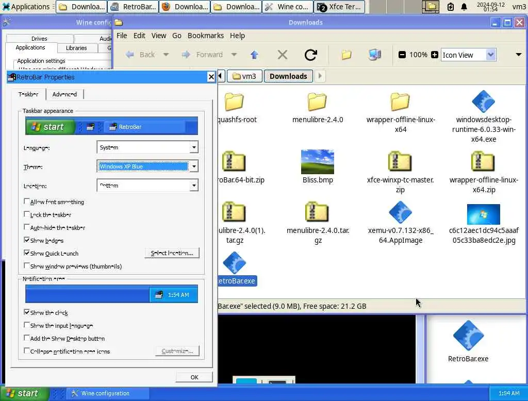
Task: Enable Show the input language
Action: pyautogui.click(x=27, y=325)
